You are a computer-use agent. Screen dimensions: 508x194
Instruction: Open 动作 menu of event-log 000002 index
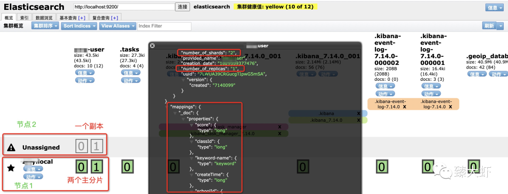pyautogui.click(x=385, y=94)
